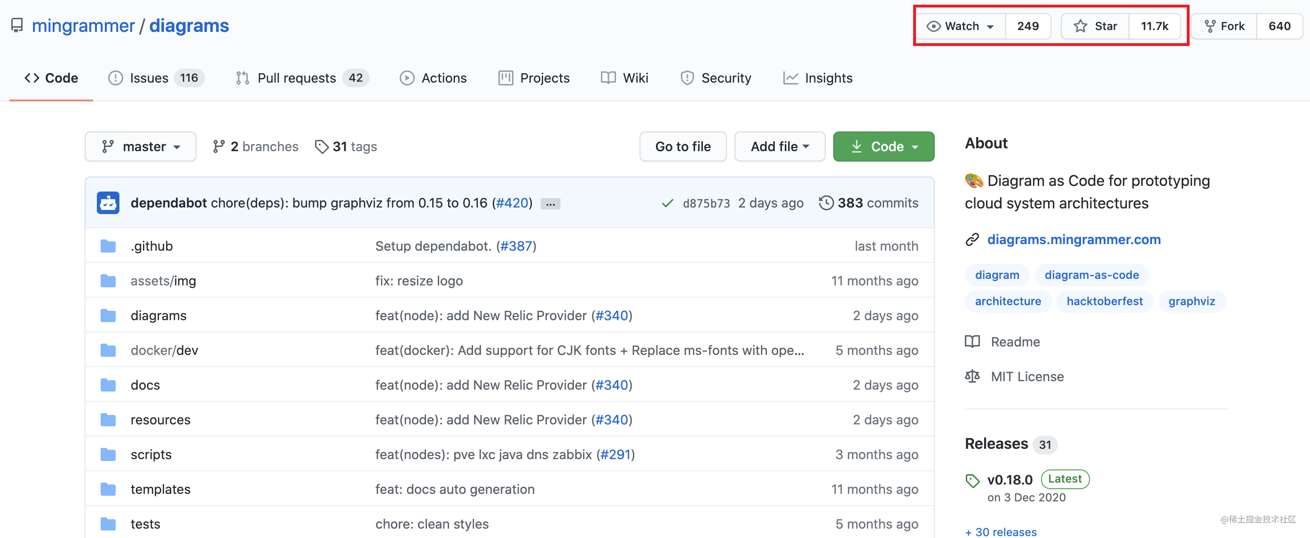
Task: Open #340 link in the diagrams row
Action: click(x=612, y=315)
